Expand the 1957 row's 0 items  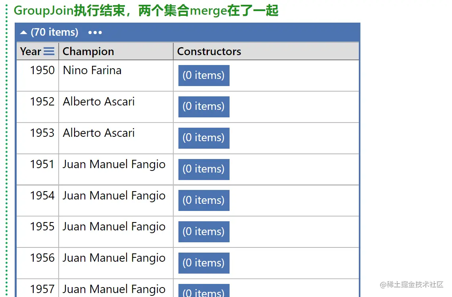(x=204, y=291)
